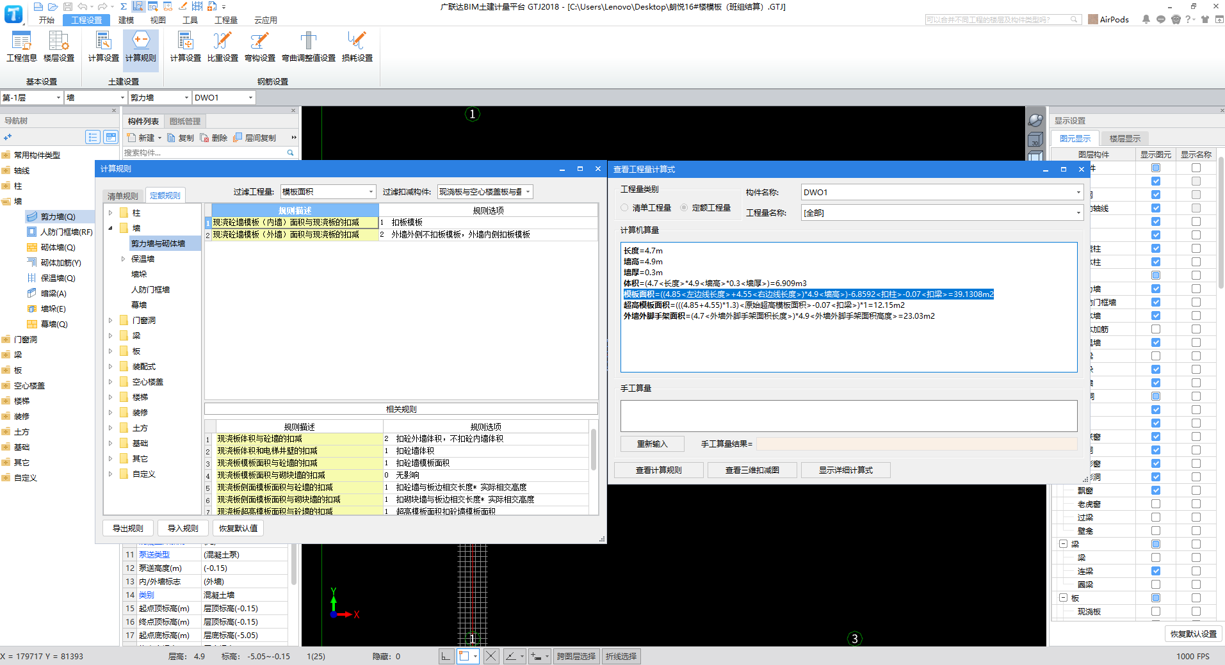Screen dimensions: 1225x665
Task: Click the Sigma summary calculate icon
Action: [x=124, y=6]
